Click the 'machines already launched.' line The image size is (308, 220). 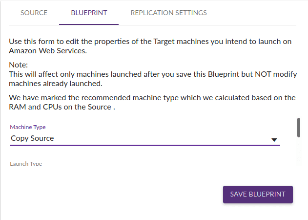point(55,83)
